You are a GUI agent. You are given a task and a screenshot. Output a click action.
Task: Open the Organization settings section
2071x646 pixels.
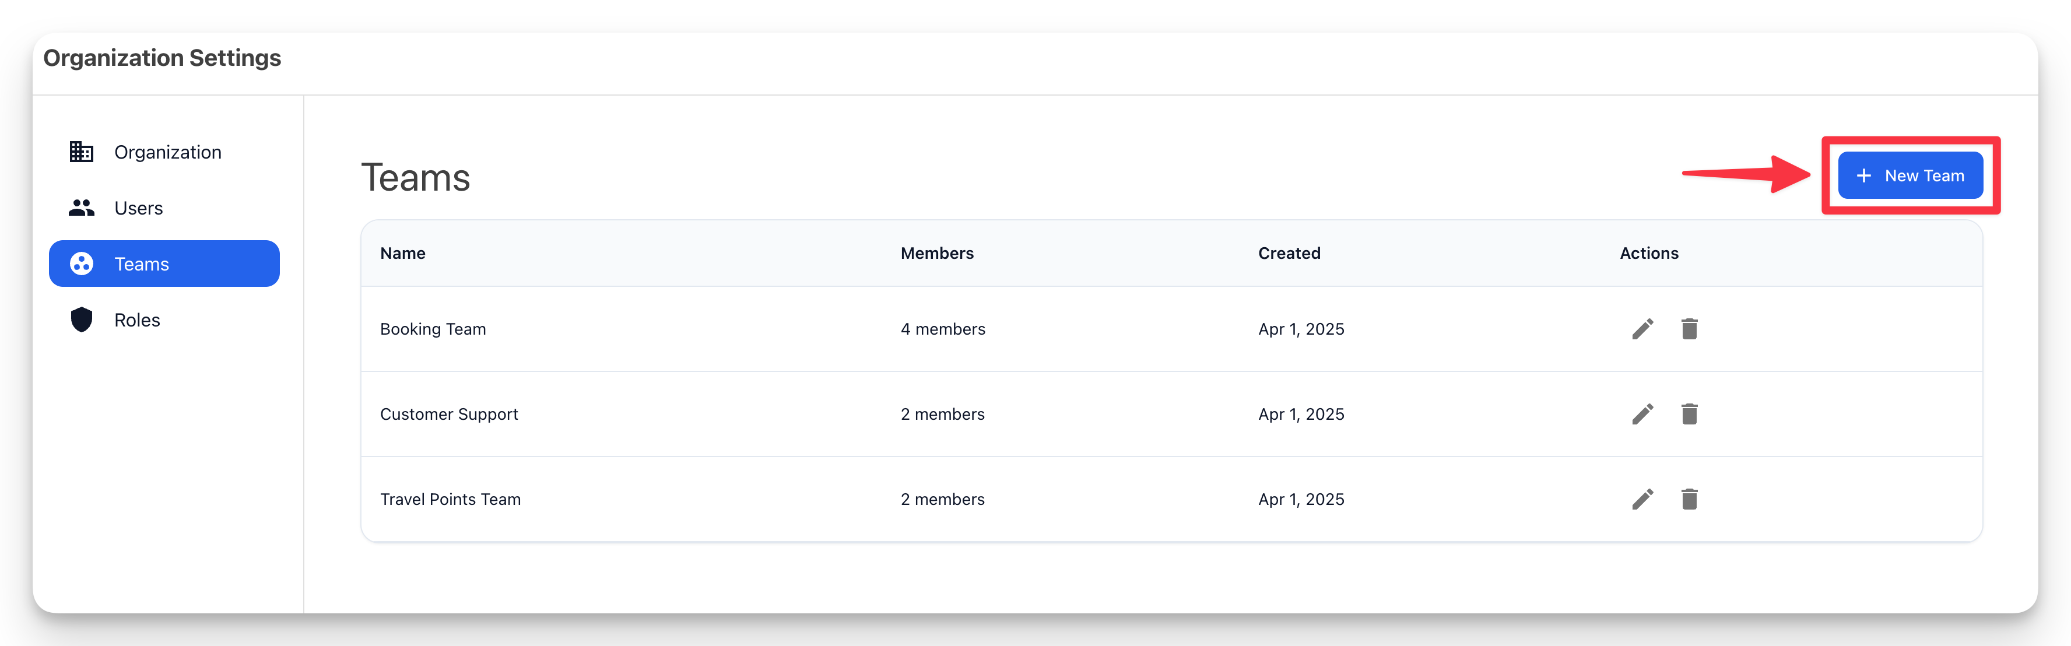point(167,152)
